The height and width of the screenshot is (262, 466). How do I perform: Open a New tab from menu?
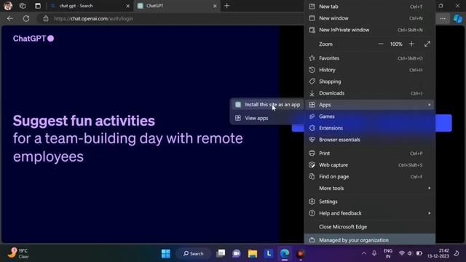coord(369,7)
